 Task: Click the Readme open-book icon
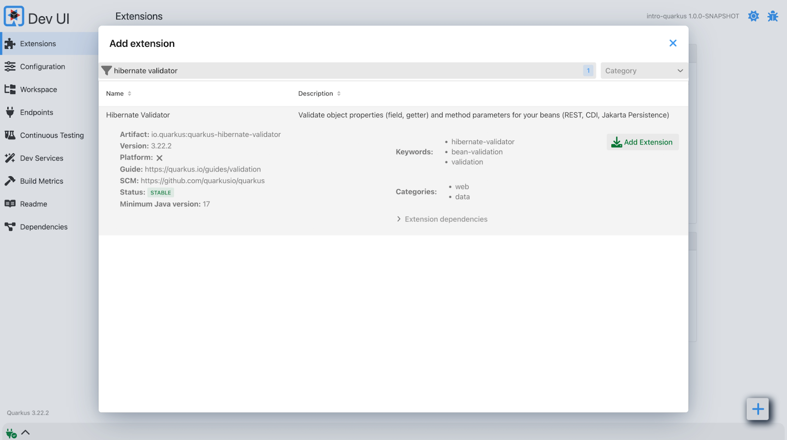(x=10, y=204)
